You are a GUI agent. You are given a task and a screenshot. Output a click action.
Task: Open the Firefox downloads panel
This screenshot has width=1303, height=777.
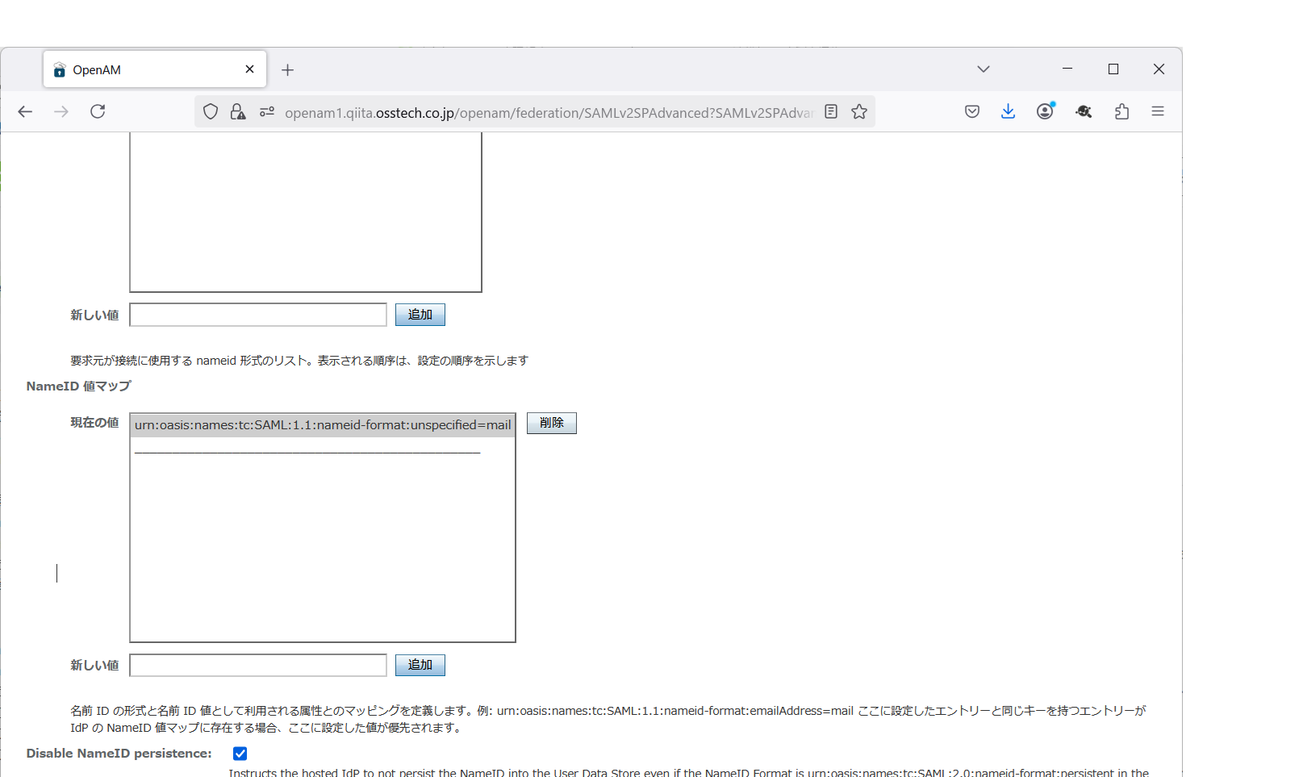(1008, 111)
